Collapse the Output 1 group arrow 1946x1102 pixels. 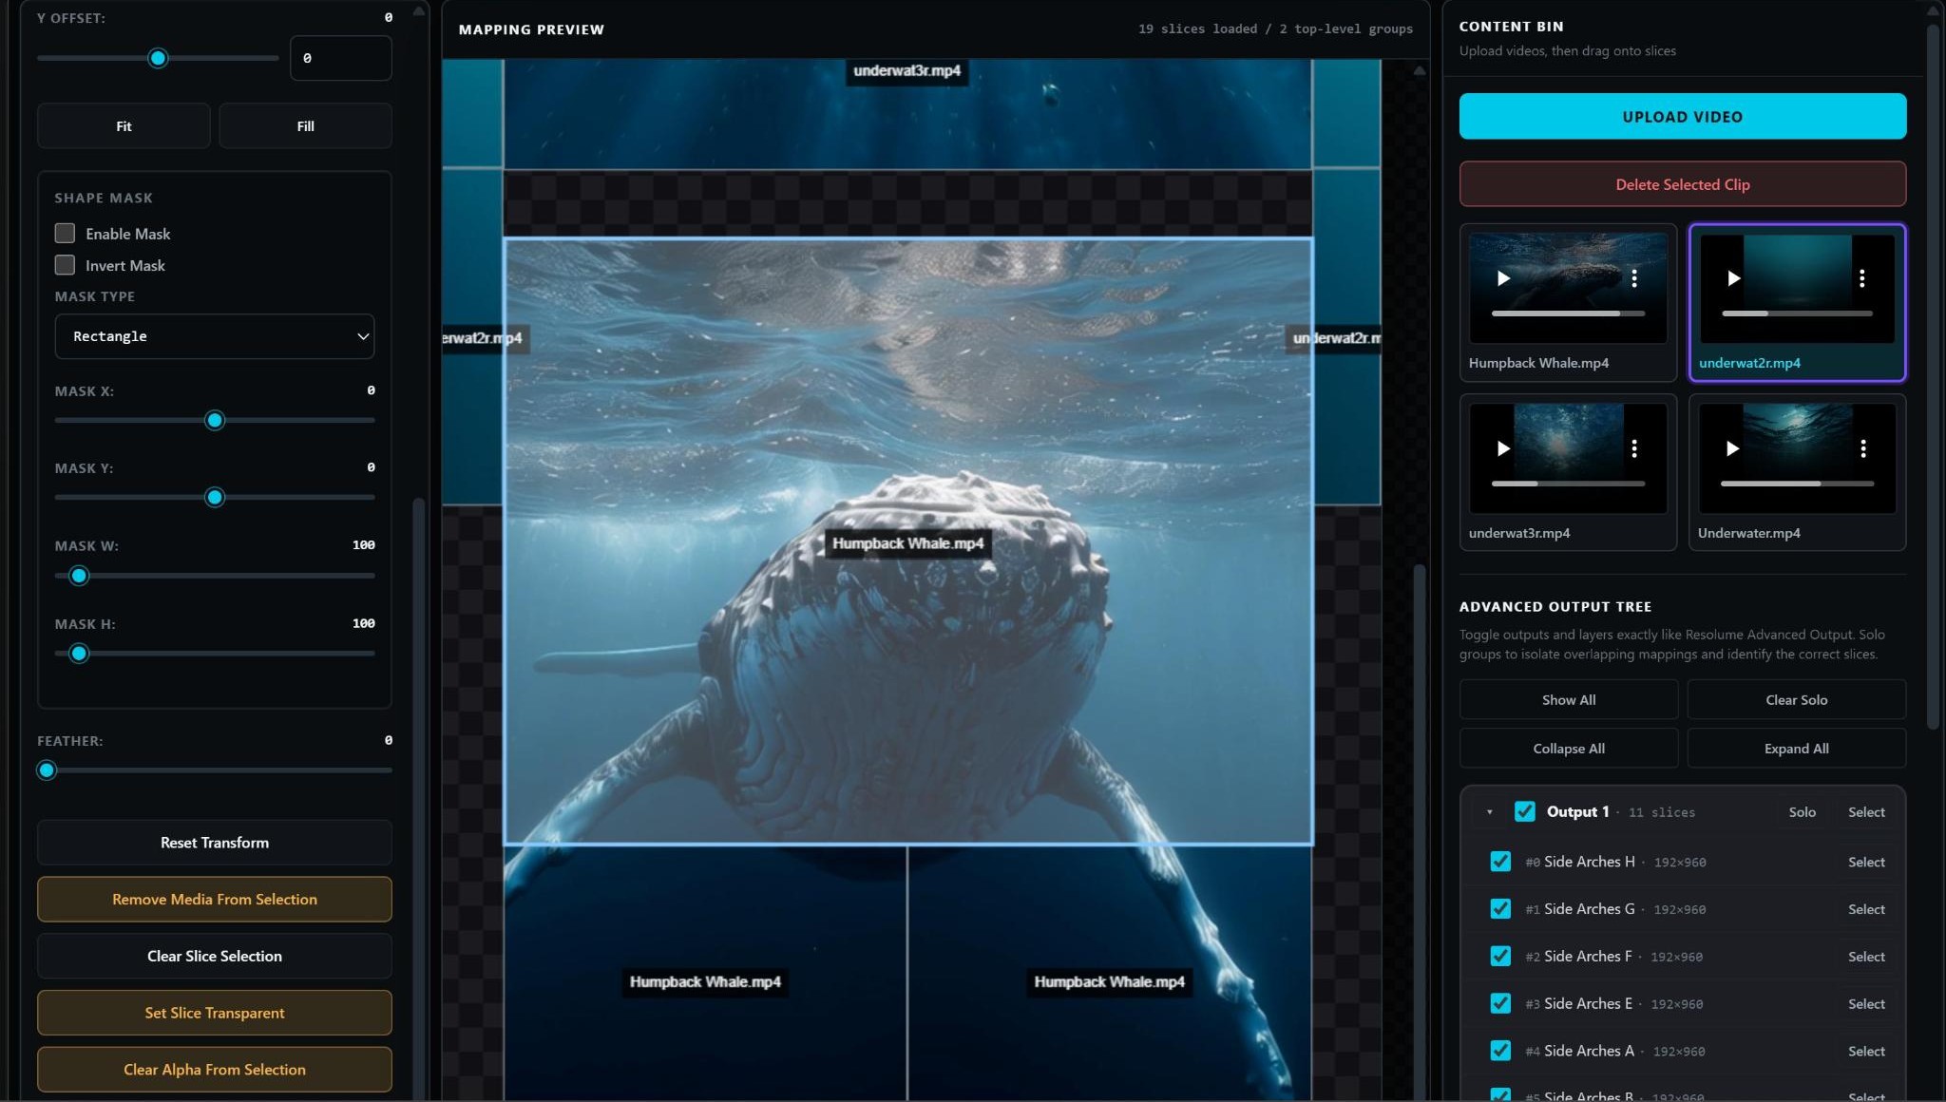click(1490, 812)
